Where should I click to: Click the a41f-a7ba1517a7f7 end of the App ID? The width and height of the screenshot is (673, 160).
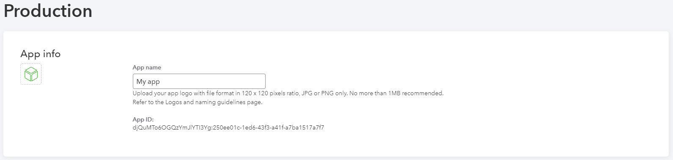pyautogui.click(x=296, y=127)
